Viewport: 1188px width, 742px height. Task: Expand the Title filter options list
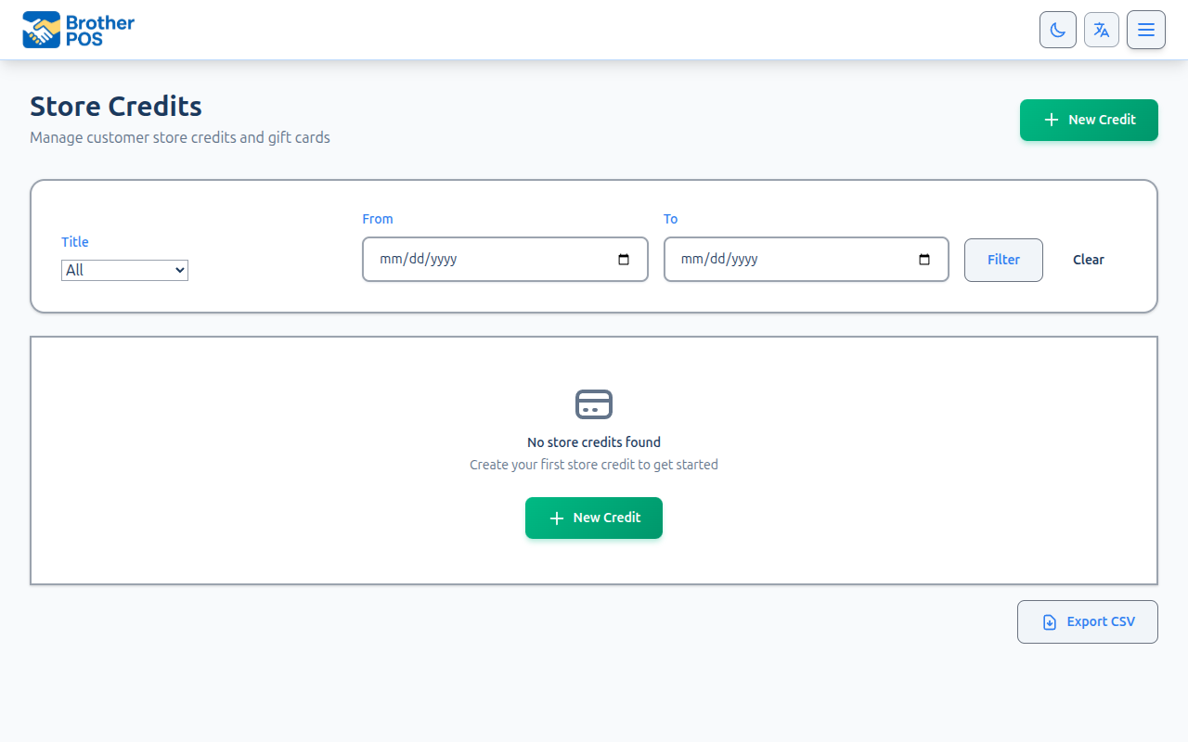click(x=124, y=270)
